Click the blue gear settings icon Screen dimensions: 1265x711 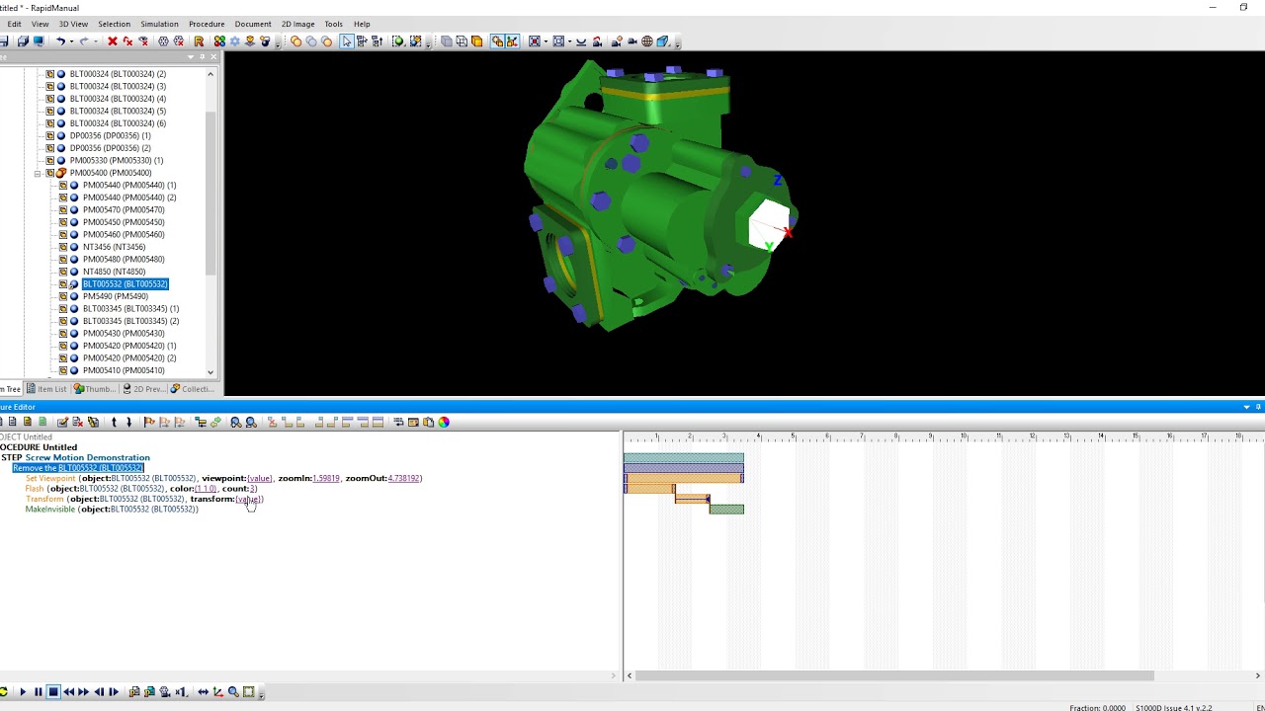tap(235, 41)
